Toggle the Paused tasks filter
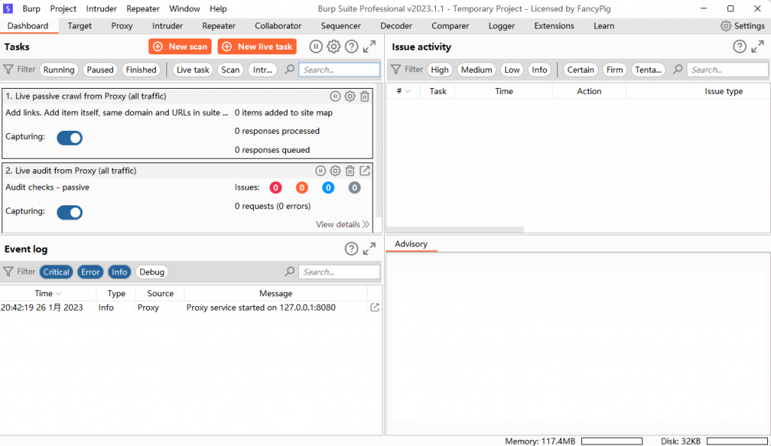Viewport: 771px width, 446px height. click(100, 70)
